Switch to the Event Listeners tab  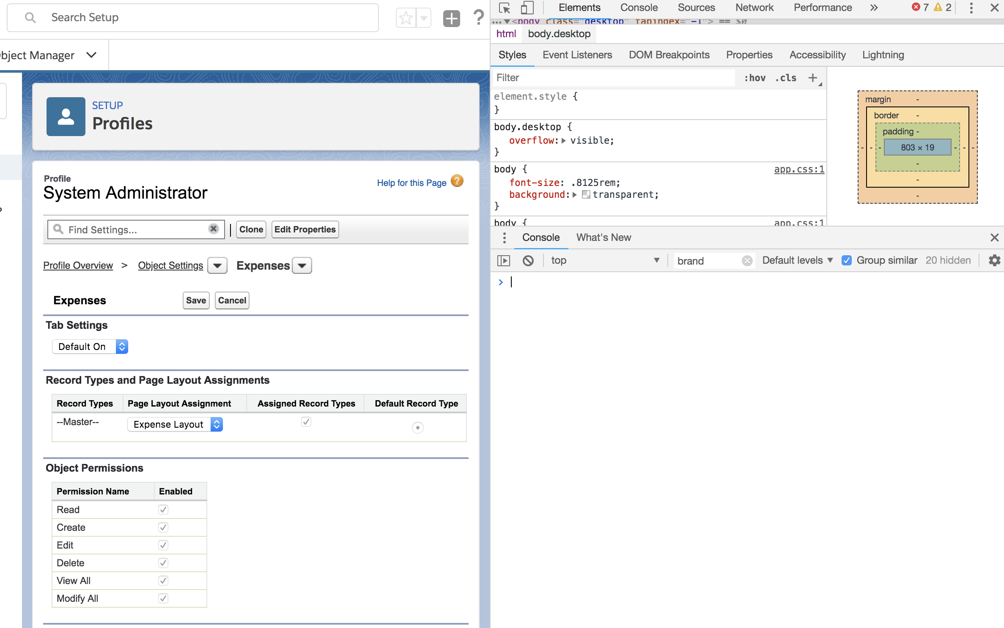(577, 55)
